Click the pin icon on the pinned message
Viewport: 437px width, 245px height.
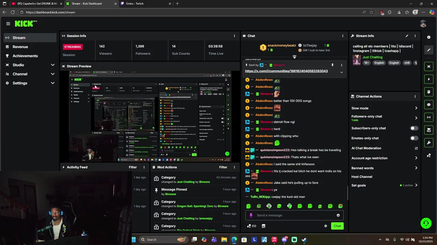coord(332,65)
